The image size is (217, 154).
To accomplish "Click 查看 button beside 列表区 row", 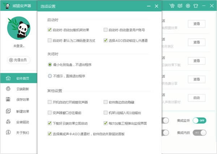I will point(196,42).
